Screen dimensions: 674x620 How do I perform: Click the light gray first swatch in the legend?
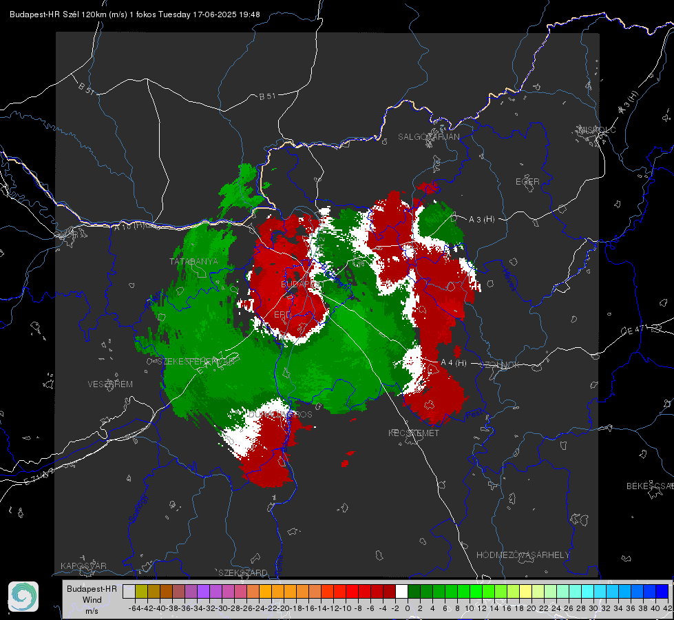(x=129, y=591)
